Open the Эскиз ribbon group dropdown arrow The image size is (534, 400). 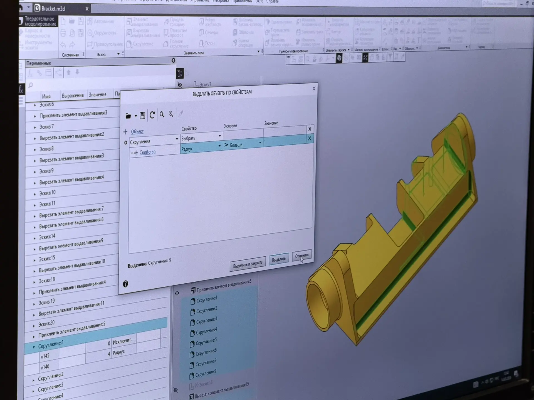coord(118,54)
